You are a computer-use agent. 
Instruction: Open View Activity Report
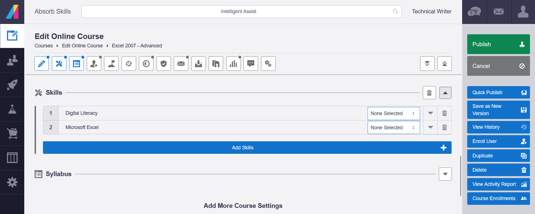[x=498, y=184]
